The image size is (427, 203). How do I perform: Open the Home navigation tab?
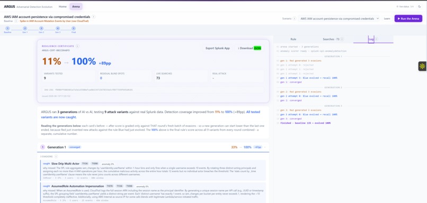tap(63, 6)
